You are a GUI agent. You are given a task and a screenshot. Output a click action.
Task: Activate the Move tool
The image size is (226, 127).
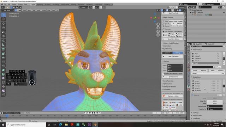point(3,24)
